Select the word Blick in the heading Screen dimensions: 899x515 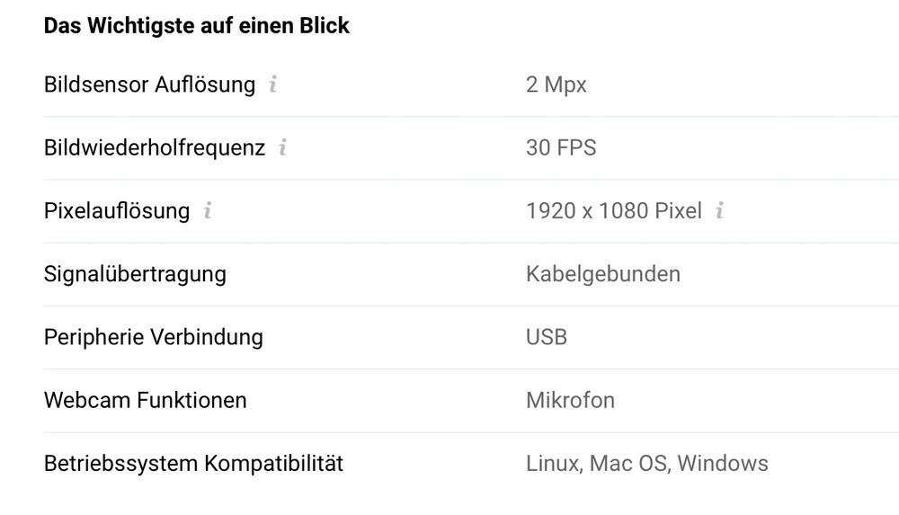pos(325,26)
